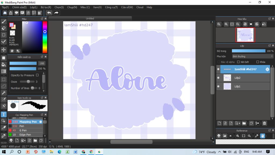
Task: Create a layer folder
Action: click(244, 123)
